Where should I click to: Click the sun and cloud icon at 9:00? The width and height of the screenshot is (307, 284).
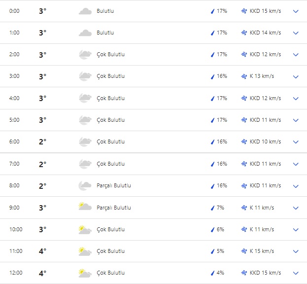pyautogui.click(x=85, y=207)
